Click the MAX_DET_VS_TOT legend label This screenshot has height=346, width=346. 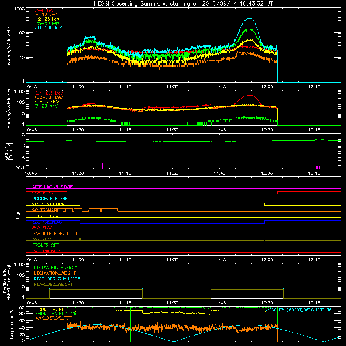pyautogui.click(x=54, y=318)
